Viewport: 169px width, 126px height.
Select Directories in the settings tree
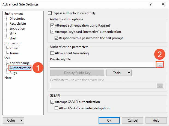click(17, 19)
